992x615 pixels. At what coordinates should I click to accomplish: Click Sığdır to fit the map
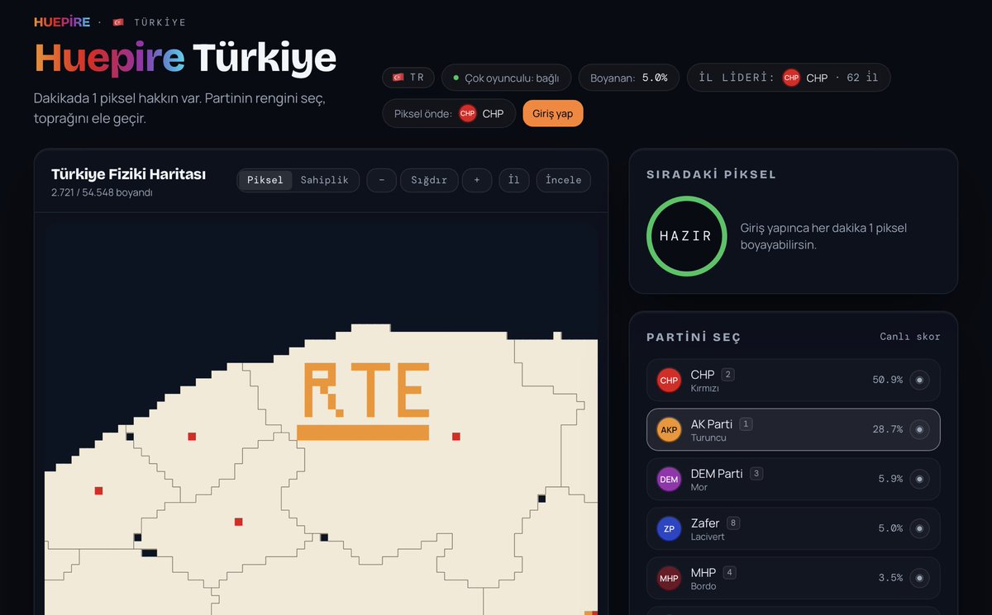pyautogui.click(x=429, y=180)
